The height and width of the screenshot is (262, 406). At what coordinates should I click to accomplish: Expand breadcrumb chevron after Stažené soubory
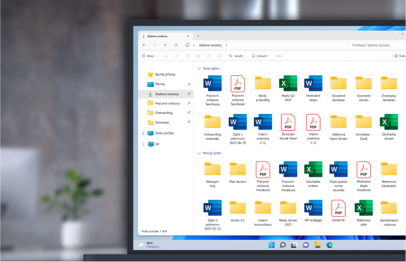click(227, 45)
